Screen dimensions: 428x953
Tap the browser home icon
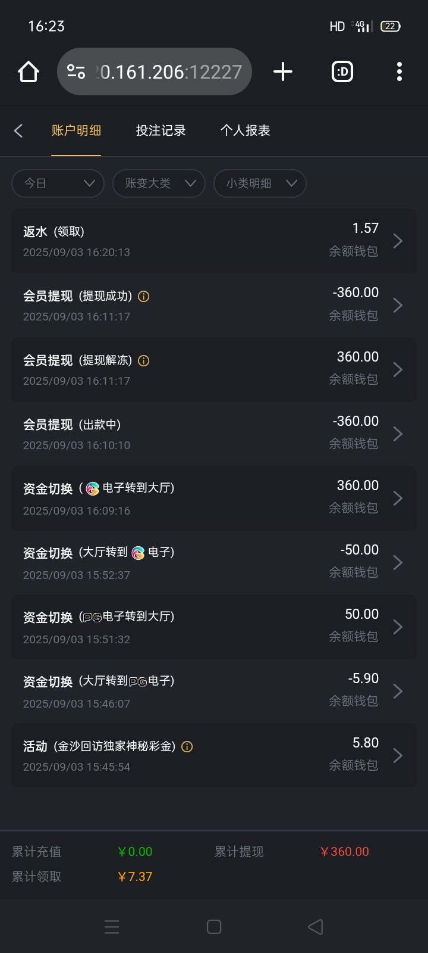(29, 72)
